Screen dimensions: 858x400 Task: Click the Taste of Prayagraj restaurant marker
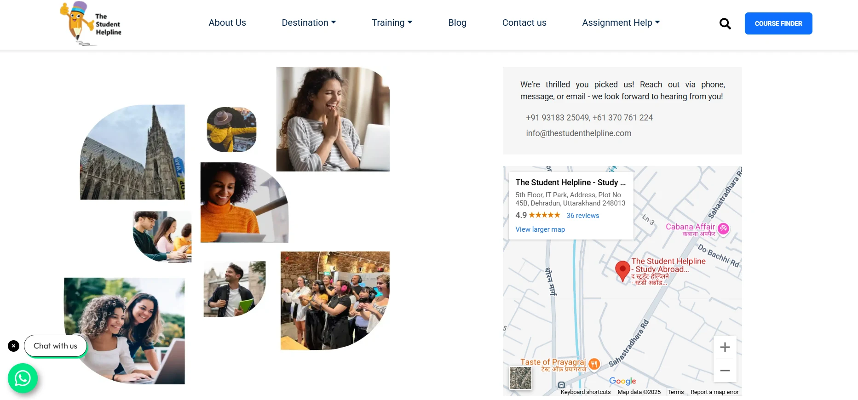pos(594,364)
